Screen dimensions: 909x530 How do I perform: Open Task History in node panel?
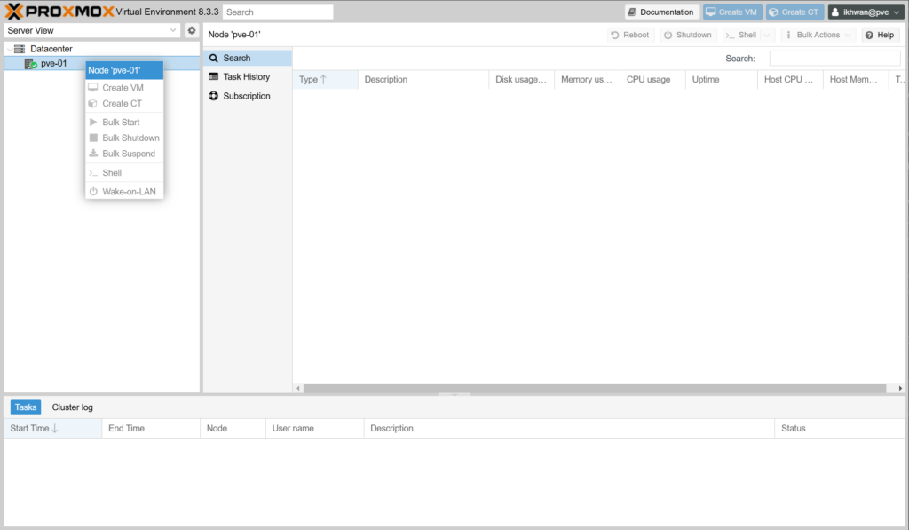(246, 77)
